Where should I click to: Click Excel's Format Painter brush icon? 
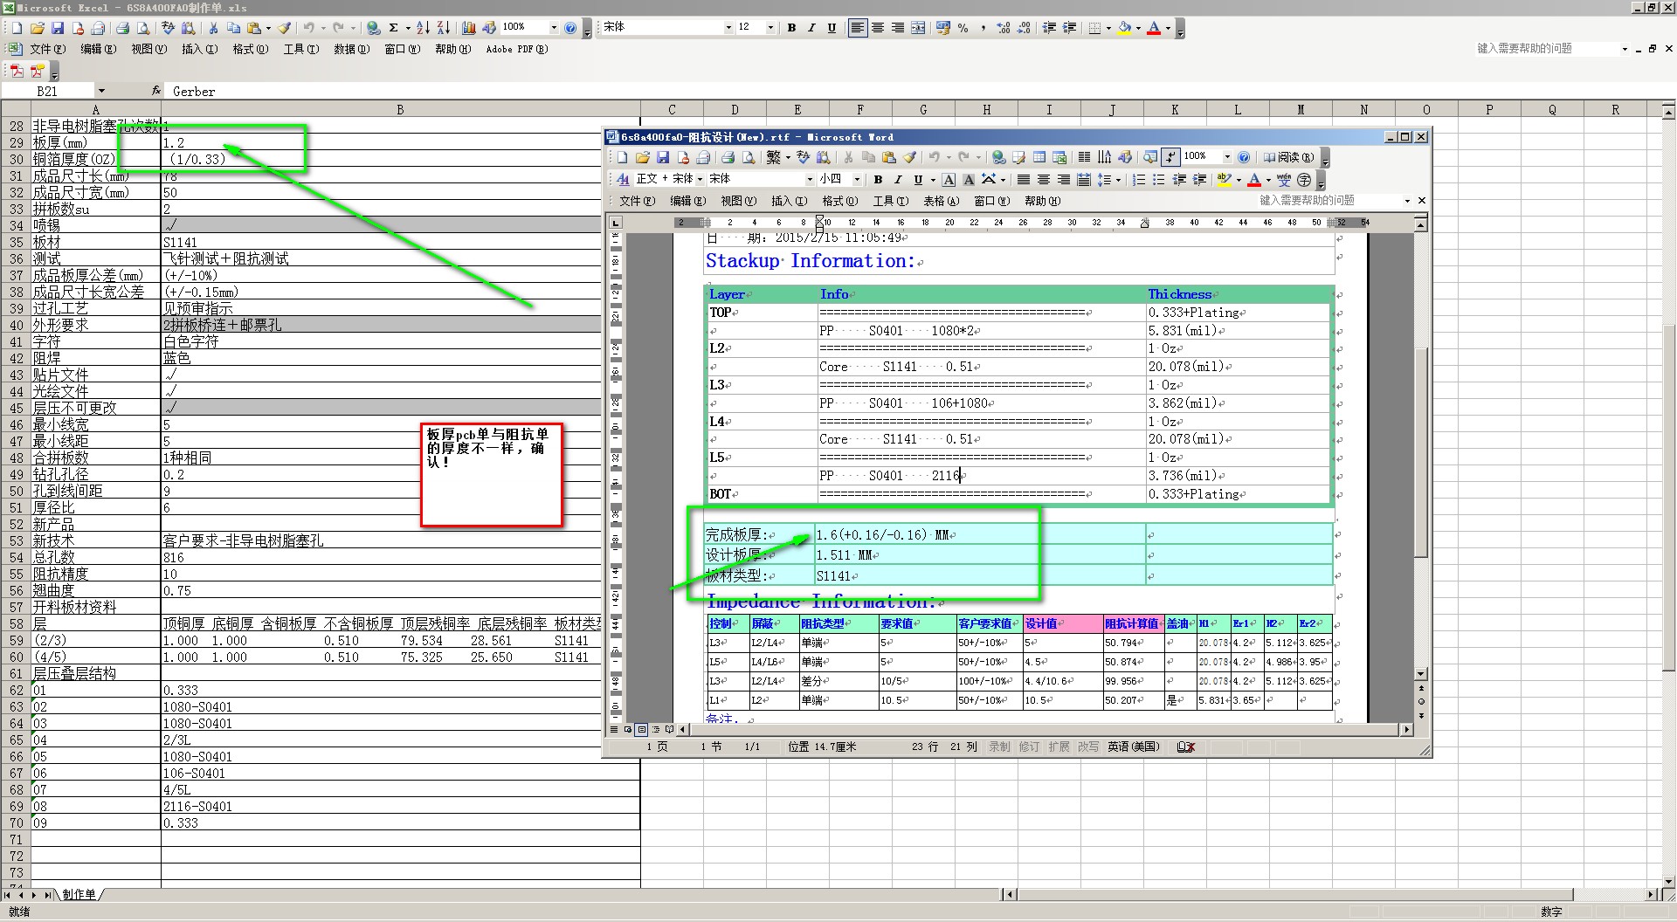[x=285, y=28]
